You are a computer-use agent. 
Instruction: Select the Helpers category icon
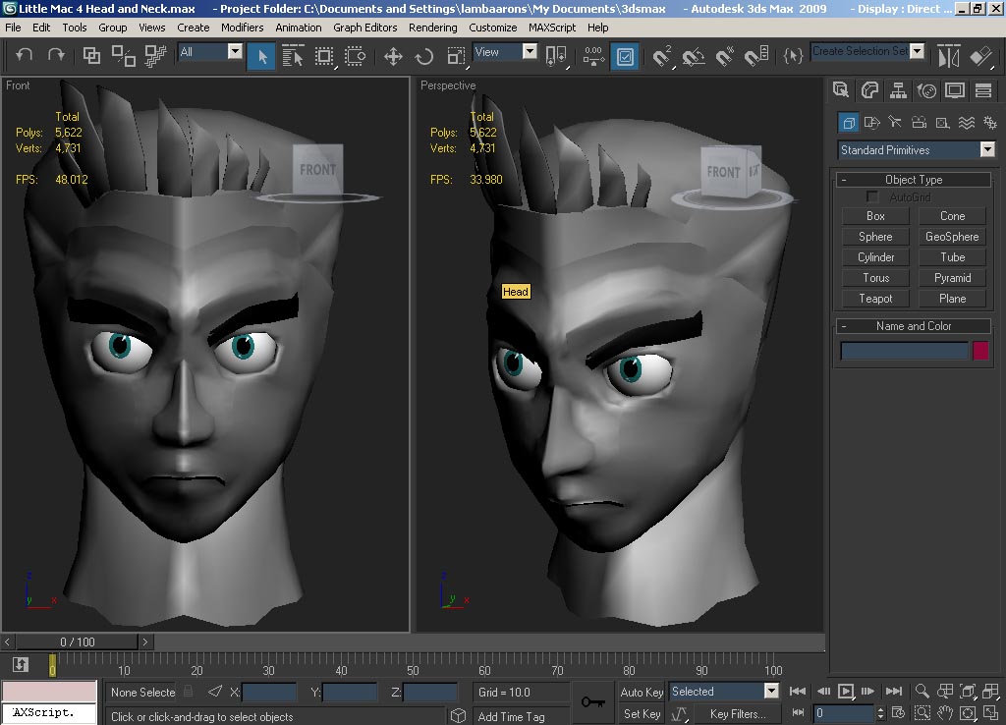(942, 123)
